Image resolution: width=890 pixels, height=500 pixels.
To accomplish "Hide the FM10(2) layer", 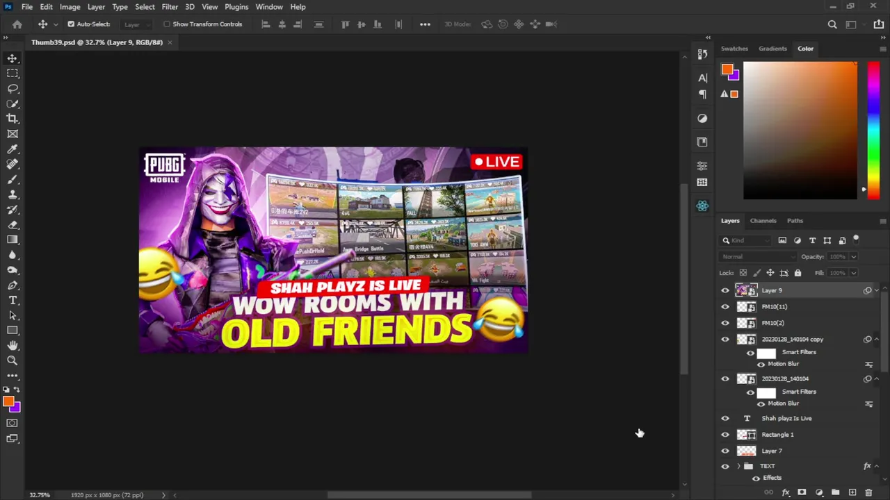I will pos(725,323).
